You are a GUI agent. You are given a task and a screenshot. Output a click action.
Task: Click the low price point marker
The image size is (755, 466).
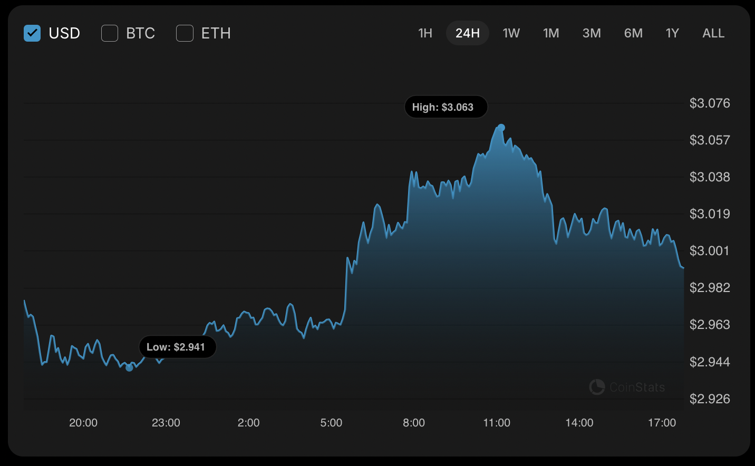click(129, 367)
